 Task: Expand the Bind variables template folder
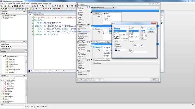[x=2, y=91]
